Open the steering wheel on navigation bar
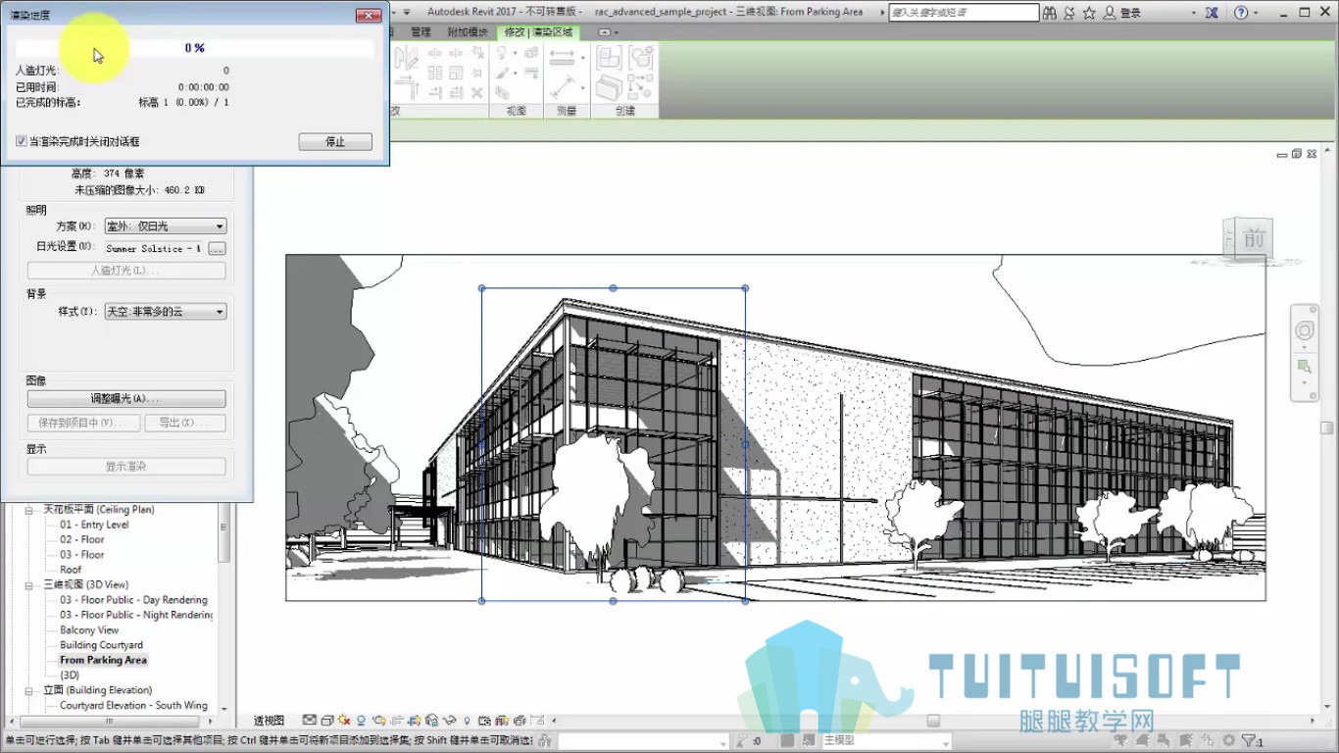The width and height of the screenshot is (1339, 753). (x=1305, y=330)
